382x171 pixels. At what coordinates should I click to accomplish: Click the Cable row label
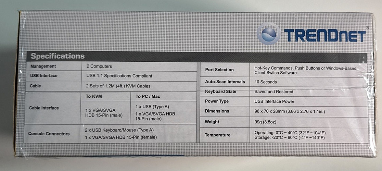coord(35,86)
